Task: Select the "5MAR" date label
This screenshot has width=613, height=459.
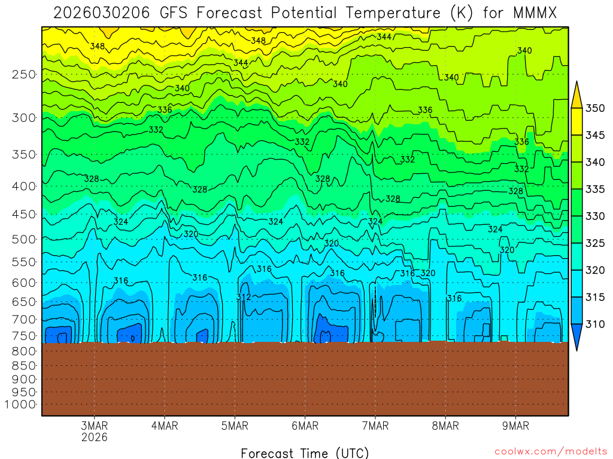Action: click(235, 426)
